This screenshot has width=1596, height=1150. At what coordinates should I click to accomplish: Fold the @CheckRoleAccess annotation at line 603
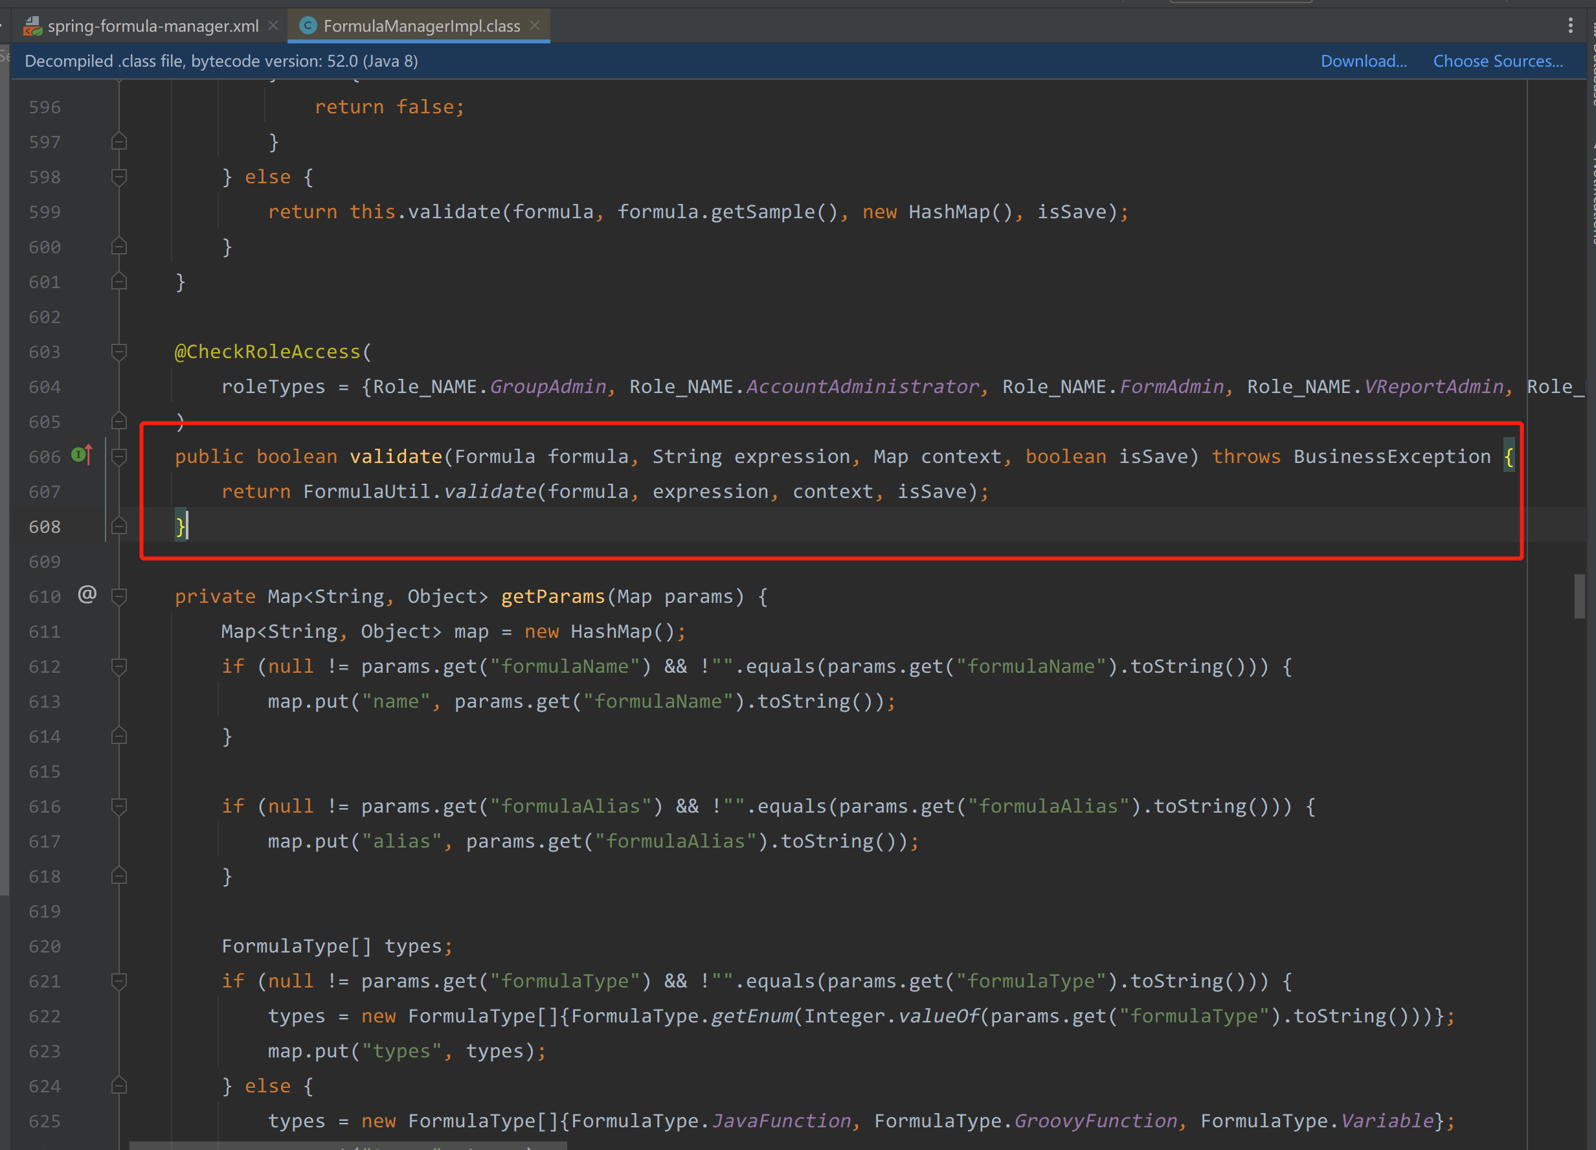coord(119,351)
